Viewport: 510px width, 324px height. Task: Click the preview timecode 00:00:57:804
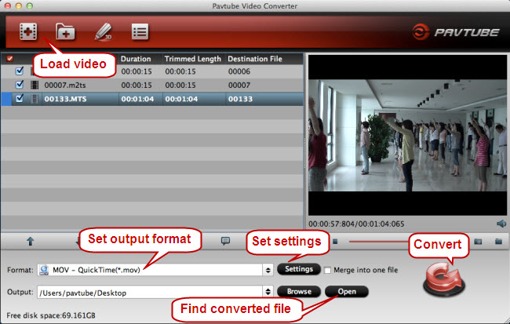tap(332, 224)
